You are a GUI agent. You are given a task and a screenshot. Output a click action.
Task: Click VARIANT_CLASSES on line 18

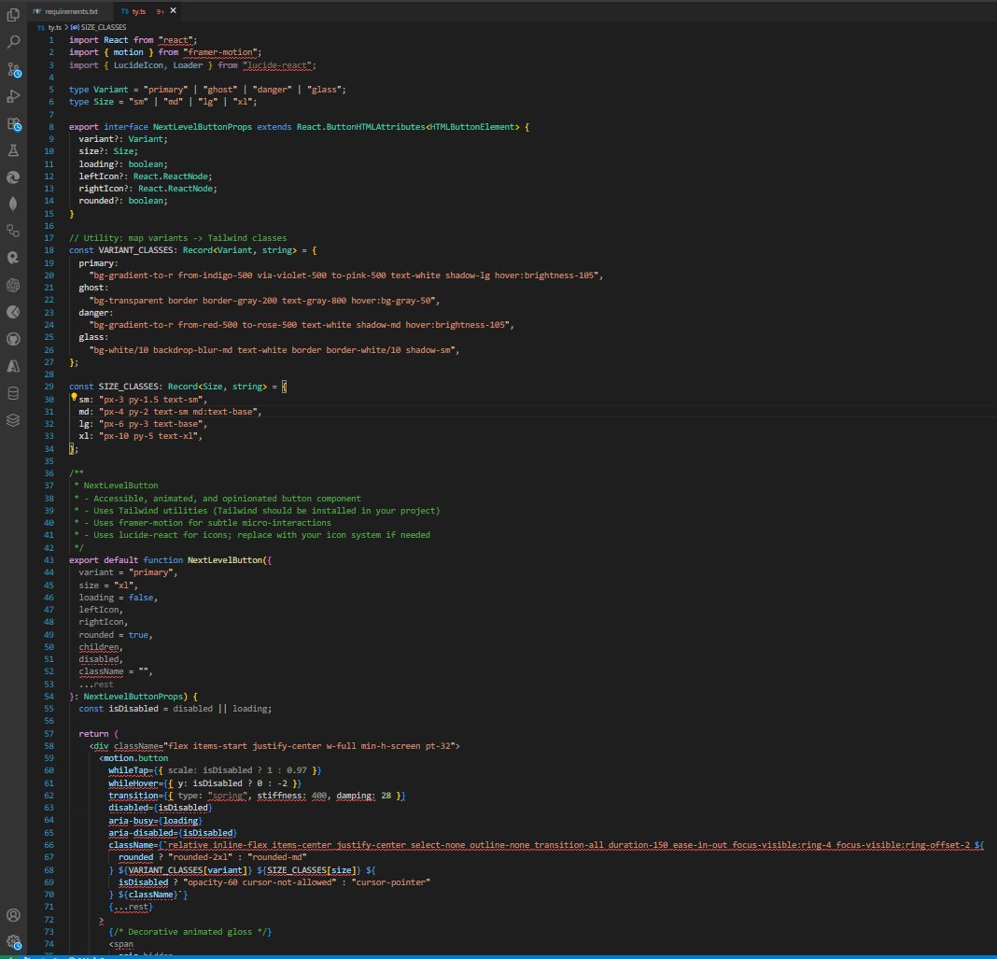point(135,250)
